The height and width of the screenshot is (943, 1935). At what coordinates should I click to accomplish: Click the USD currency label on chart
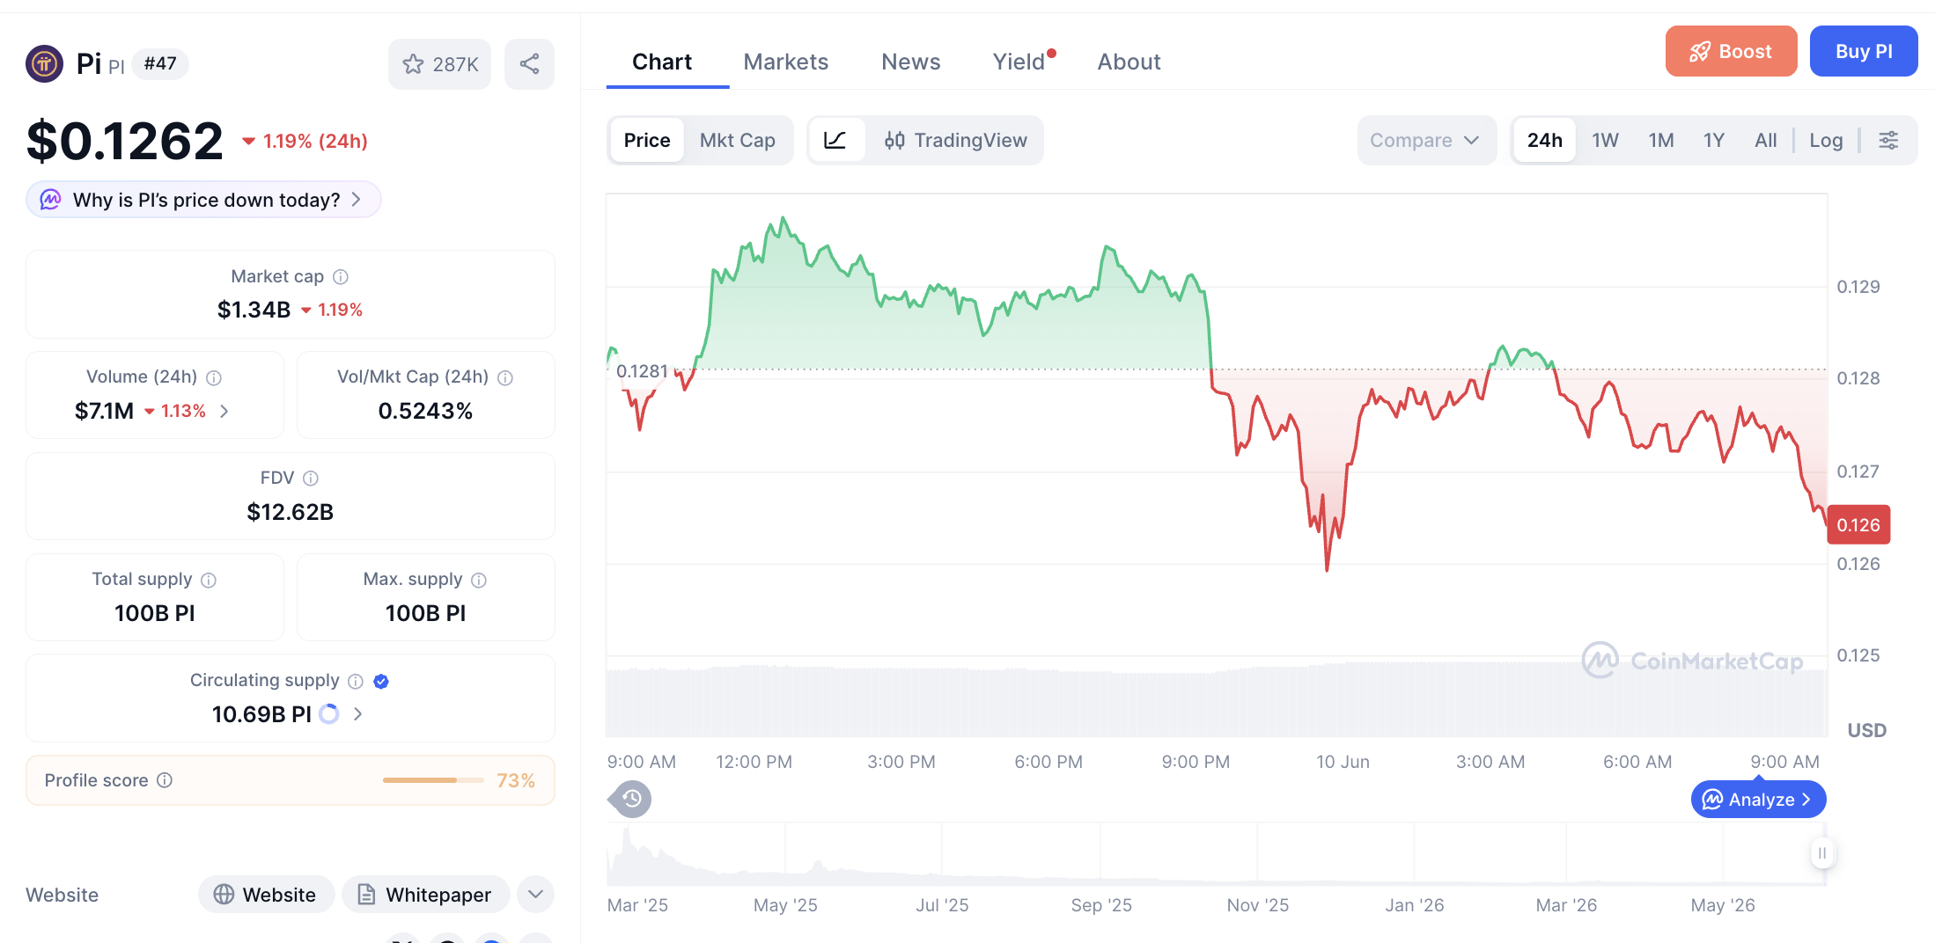point(1866,730)
